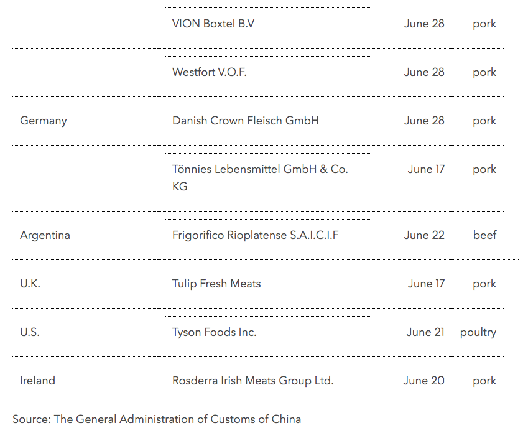This screenshot has width=523, height=433.
Task: Select Tulip Fresh Meats company name
Action: [216, 284]
